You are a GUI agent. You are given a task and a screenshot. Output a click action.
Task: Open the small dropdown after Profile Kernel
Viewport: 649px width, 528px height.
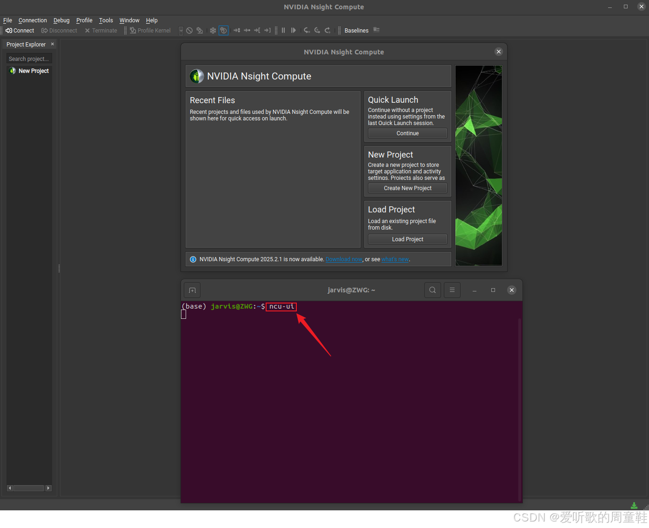(x=181, y=31)
